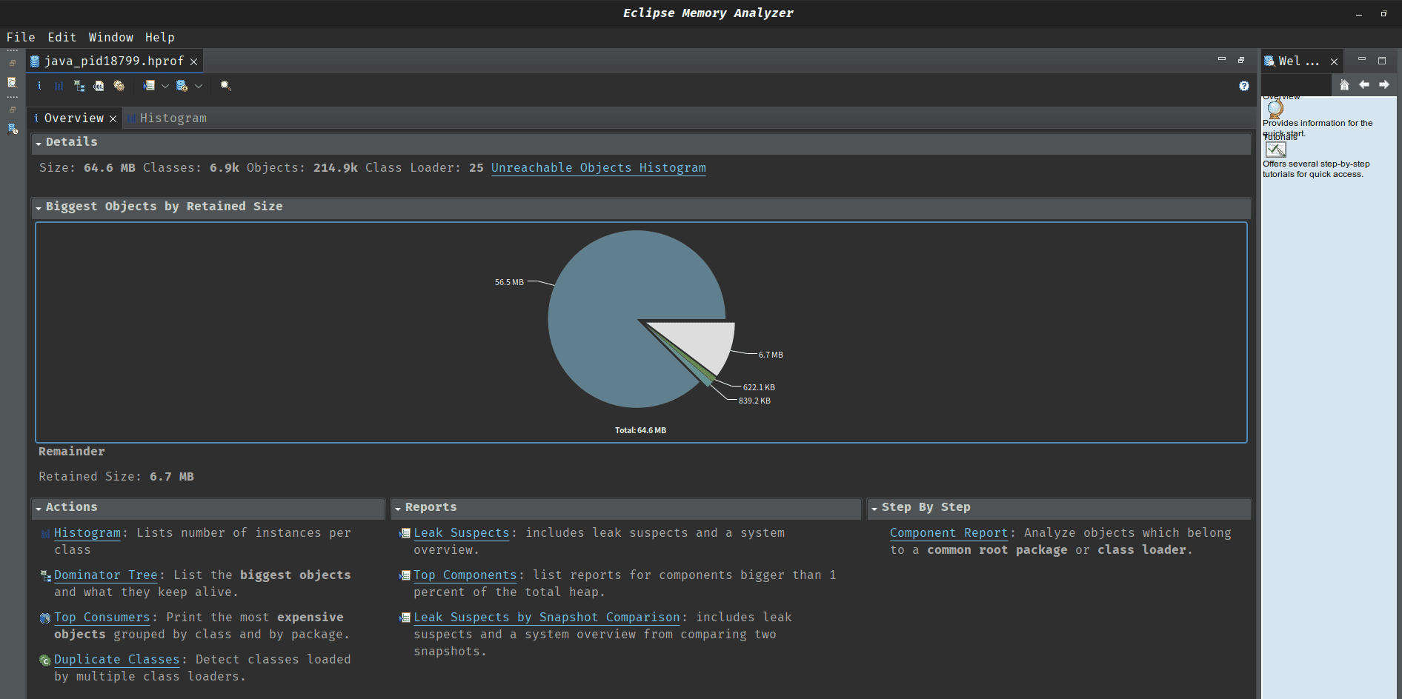Image resolution: width=1402 pixels, height=699 pixels.
Task: Create a histogram using the toolbar icon
Action: coord(59,86)
